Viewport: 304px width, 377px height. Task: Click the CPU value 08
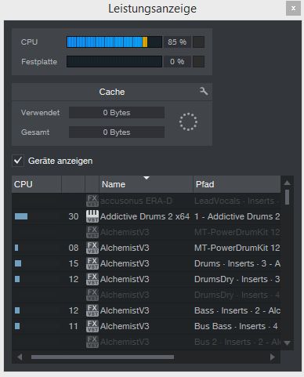coord(74,248)
